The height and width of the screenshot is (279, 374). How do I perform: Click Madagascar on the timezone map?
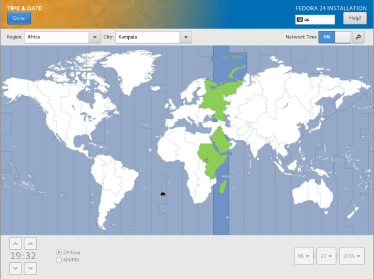tap(223, 186)
